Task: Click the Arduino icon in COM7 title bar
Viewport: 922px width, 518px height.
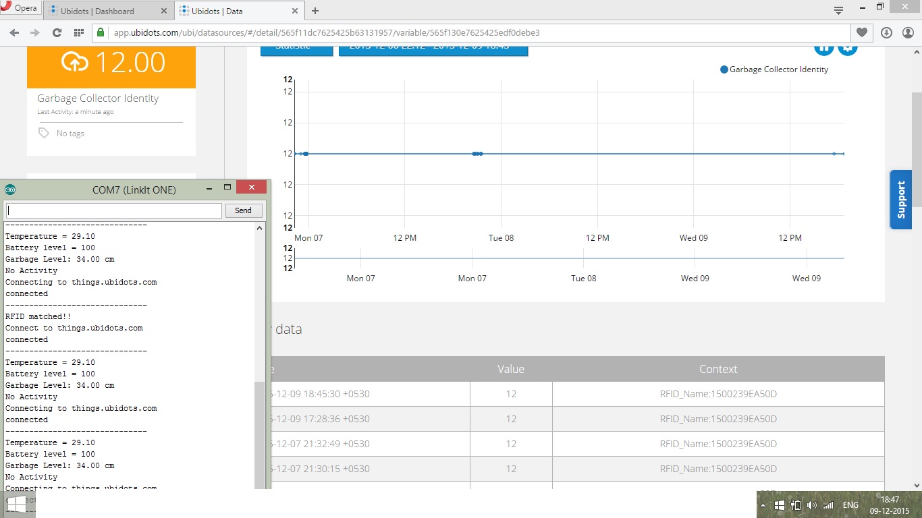Action: coord(11,190)
